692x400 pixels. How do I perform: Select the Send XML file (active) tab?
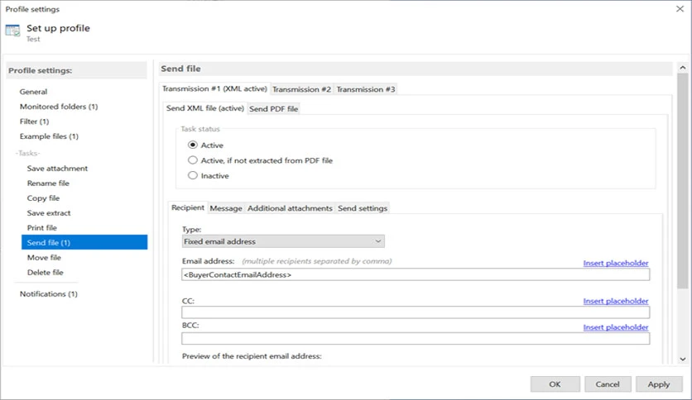(204, 108)
